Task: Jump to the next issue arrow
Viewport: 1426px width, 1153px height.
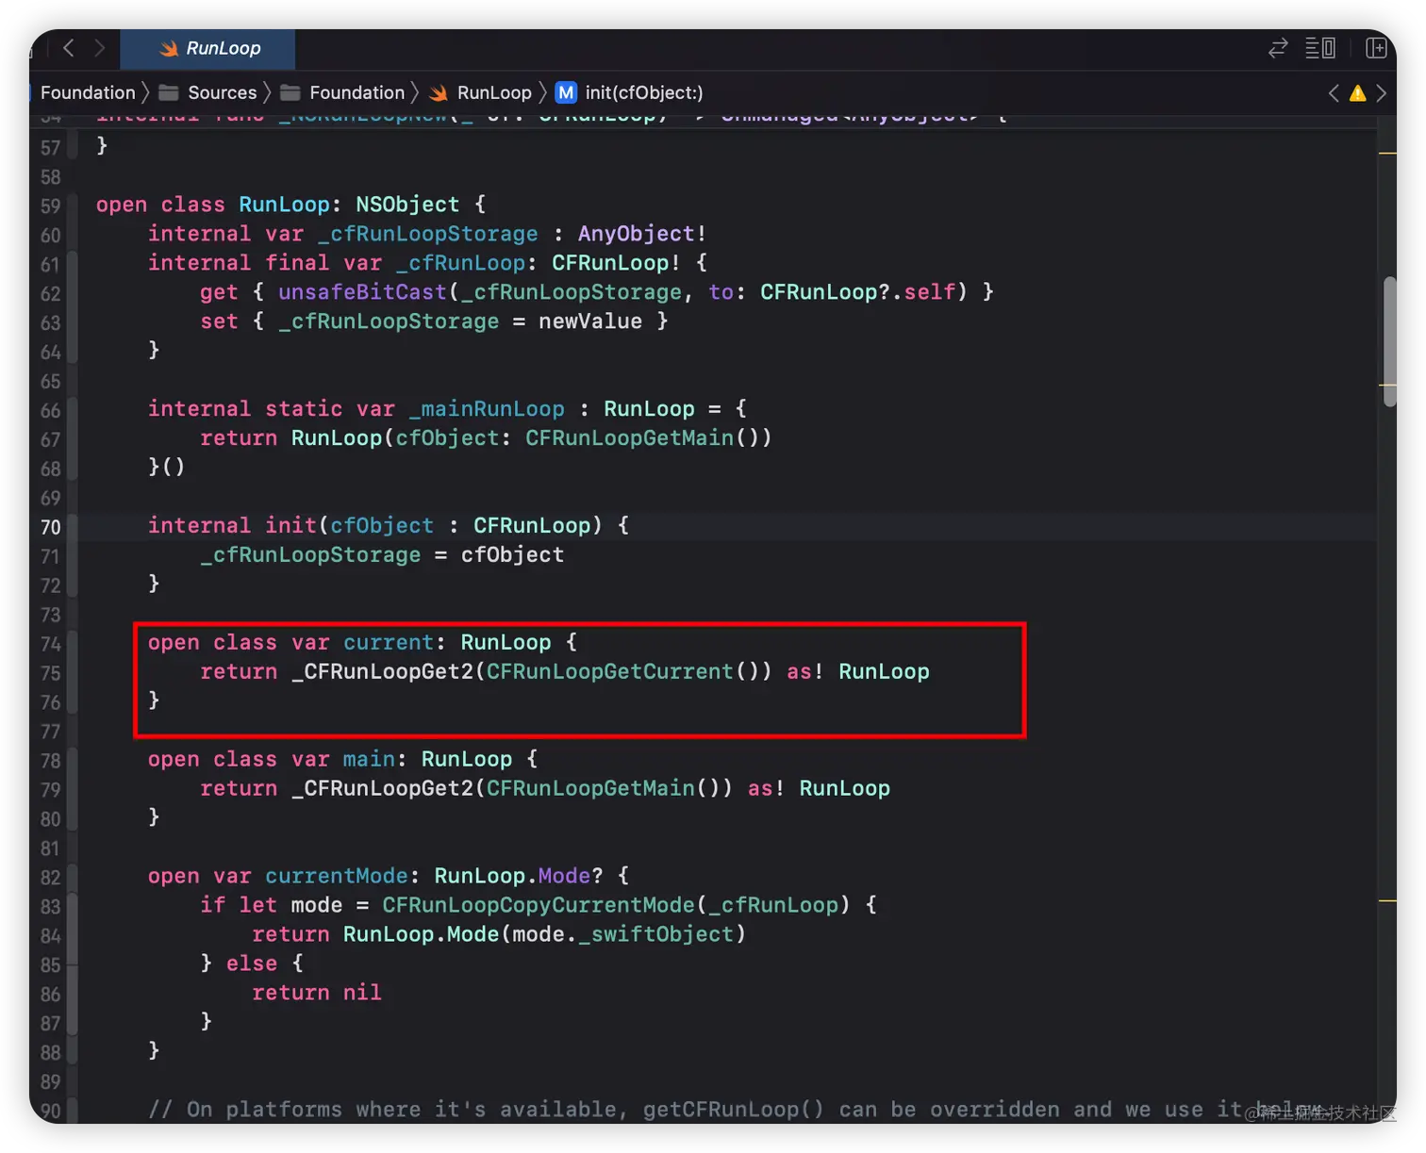Action: (x=1382, y=92)
